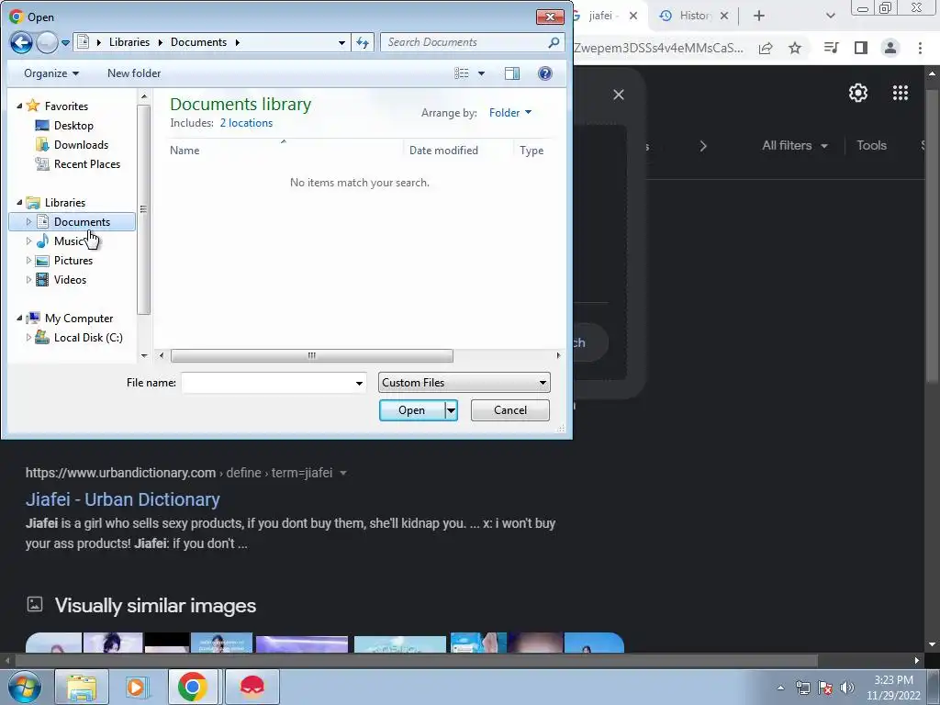Click the 2 locations link
940x705 pixels.
(x=246, y=123)
